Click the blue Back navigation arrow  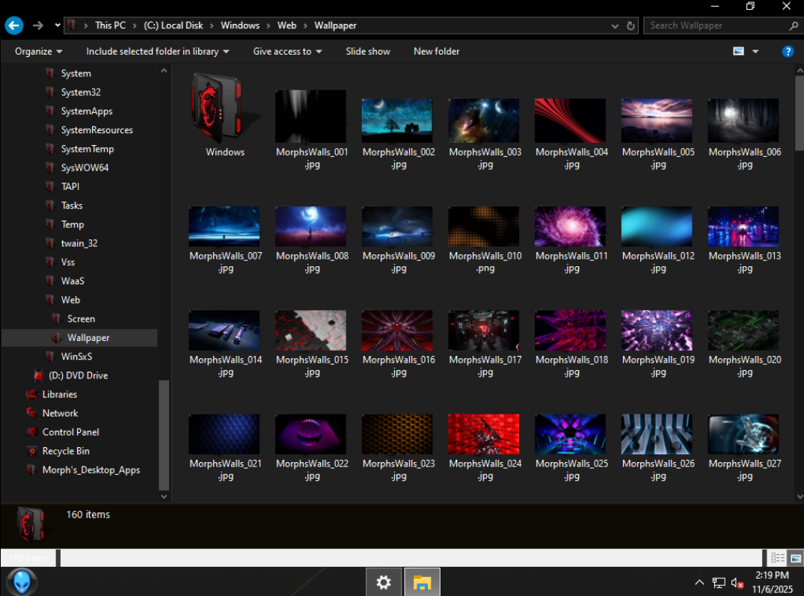click(x=13, y=25)
